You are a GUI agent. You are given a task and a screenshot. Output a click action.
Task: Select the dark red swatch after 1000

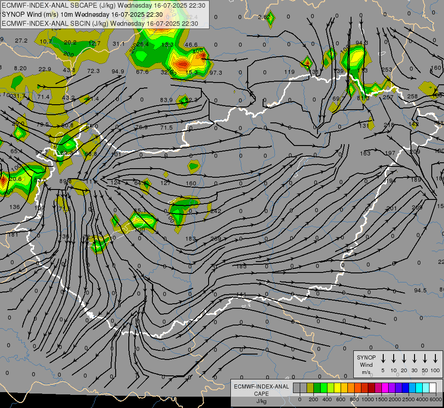point(371,388)
